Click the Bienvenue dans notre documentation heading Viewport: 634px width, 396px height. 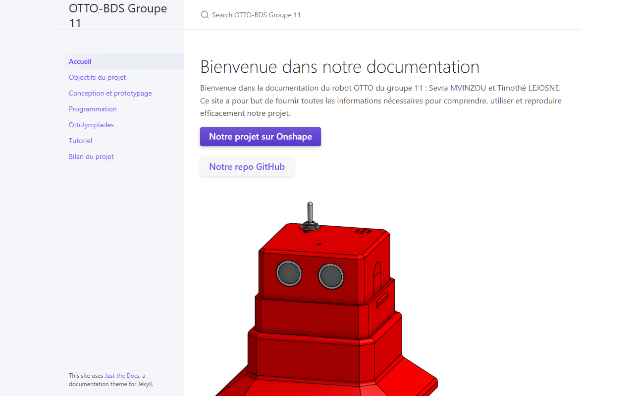coord(340,67)
